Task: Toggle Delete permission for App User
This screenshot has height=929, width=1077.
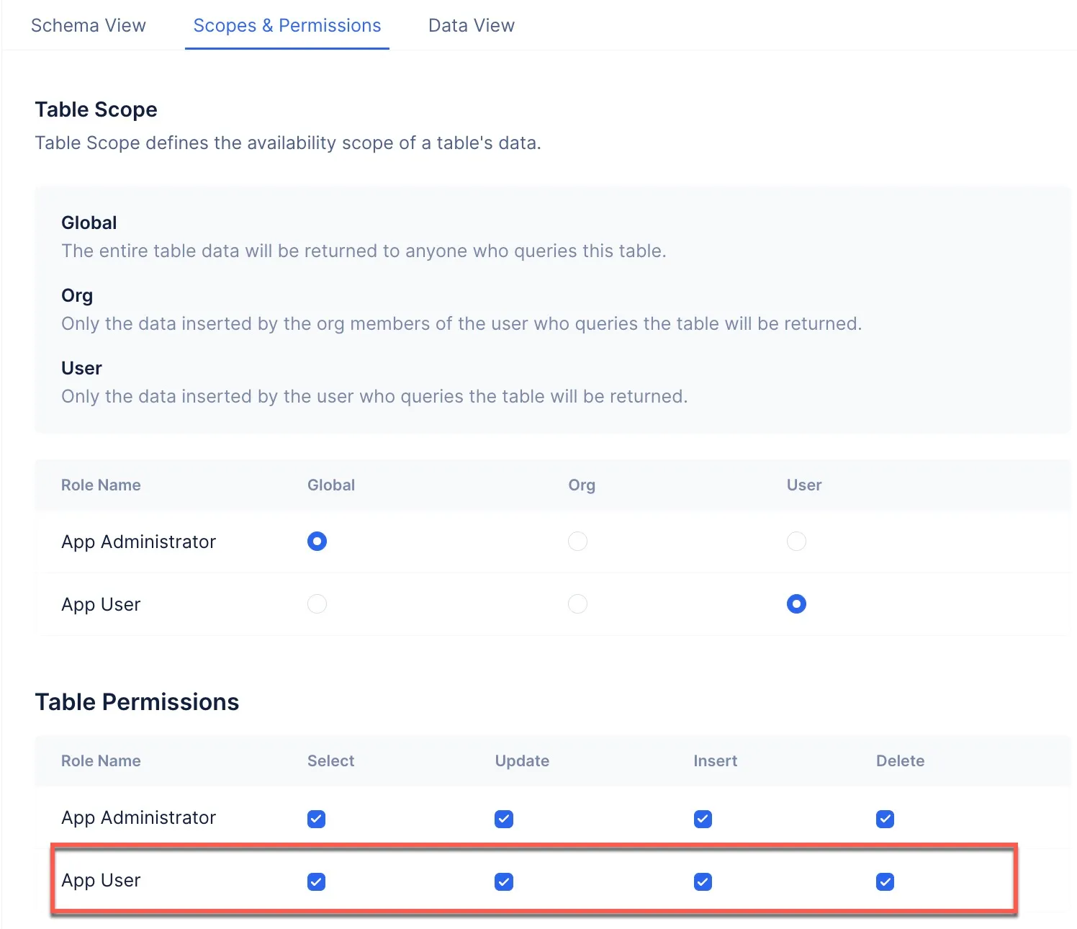Action: point(885,881)
